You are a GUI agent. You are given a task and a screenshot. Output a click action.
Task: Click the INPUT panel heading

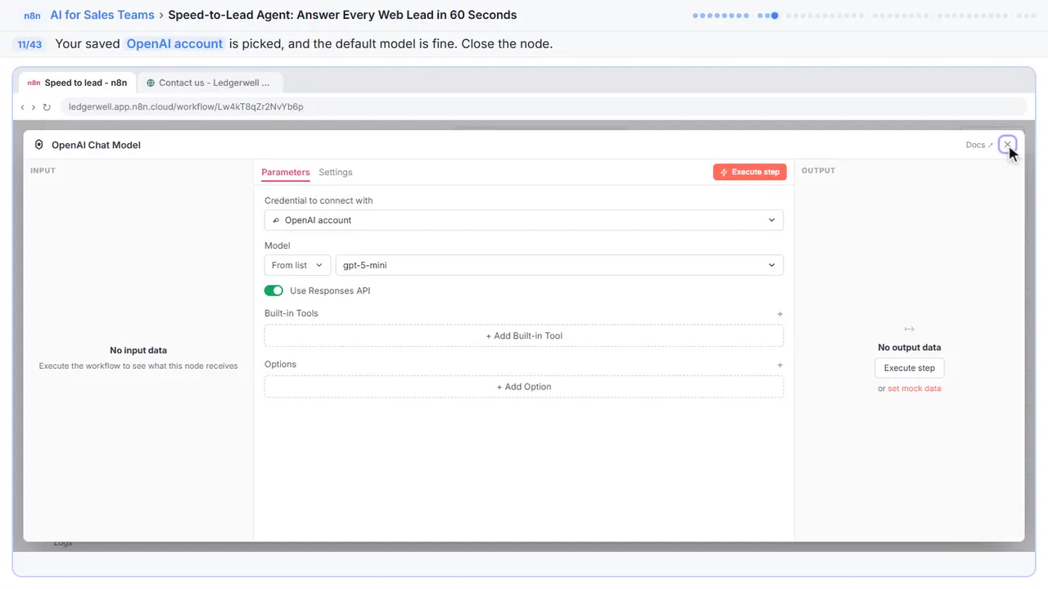click(x=43, y=170)
